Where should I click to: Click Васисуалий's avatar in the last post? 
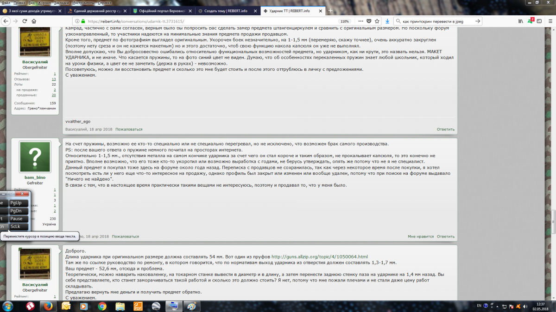pos(35,264)
